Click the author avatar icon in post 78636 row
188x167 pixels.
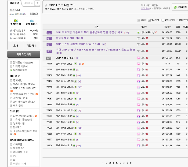coord(138,64)
